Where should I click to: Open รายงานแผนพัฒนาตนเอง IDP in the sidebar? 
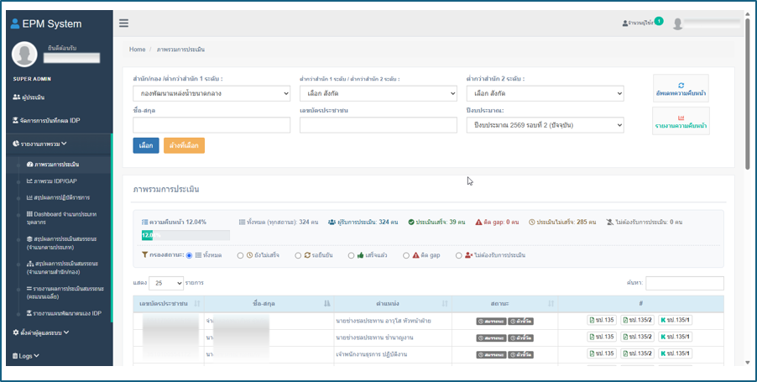[x=65, y=313]
